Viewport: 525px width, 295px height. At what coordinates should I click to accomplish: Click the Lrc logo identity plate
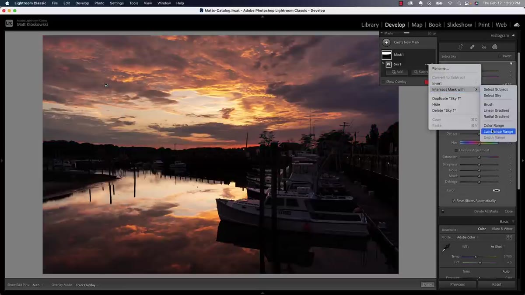(x=9, y=23)
